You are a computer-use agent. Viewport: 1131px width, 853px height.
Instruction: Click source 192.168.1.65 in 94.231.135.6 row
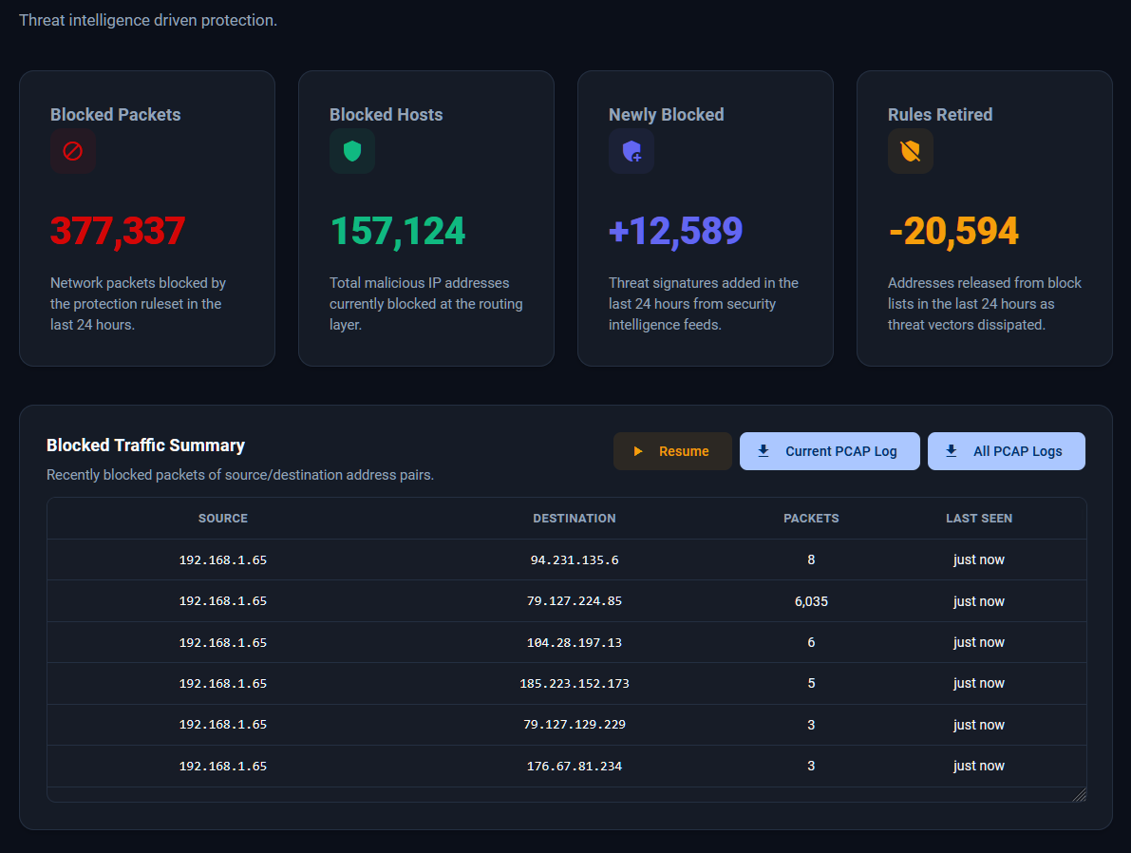click(223, 560)
